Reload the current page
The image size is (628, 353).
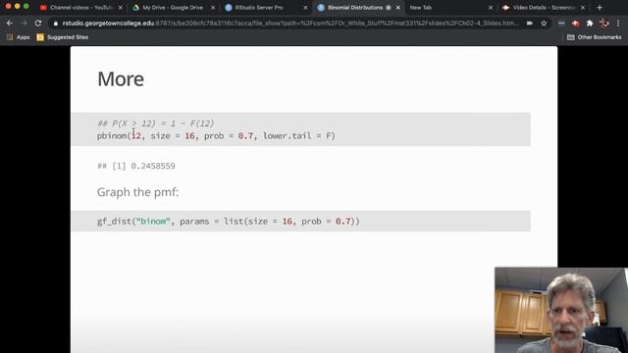click(38, 24)
